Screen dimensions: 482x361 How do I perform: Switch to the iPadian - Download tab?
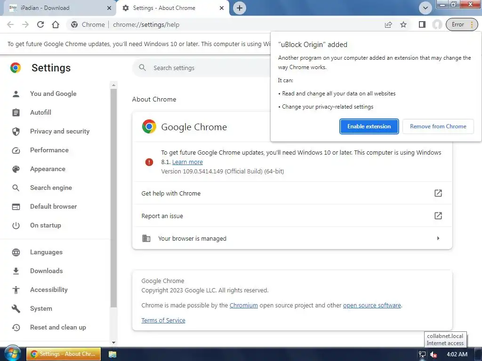pyautogui.click(x=58, y=8)
